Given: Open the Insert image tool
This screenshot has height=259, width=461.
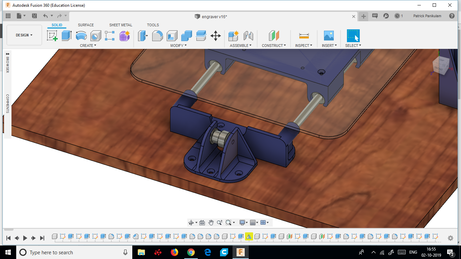Looking at the screenshot, I should [x=328, y=36].
